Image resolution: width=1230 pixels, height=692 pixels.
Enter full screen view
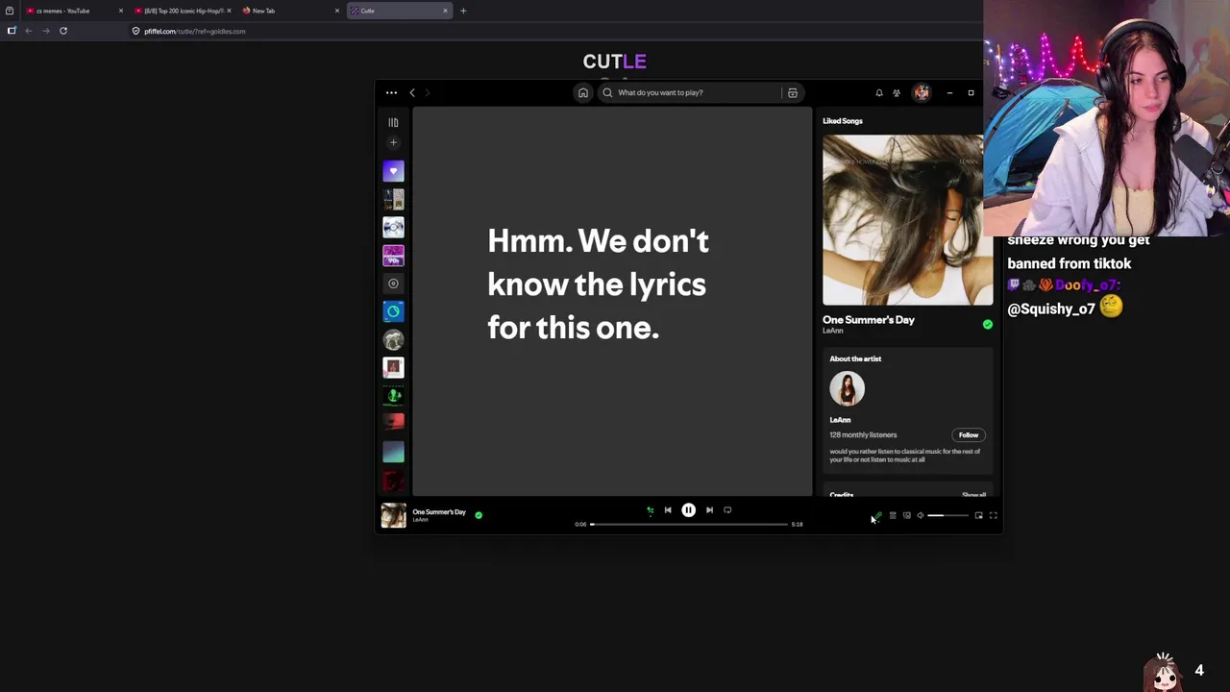pyautogui.click(x=993, y=516)
